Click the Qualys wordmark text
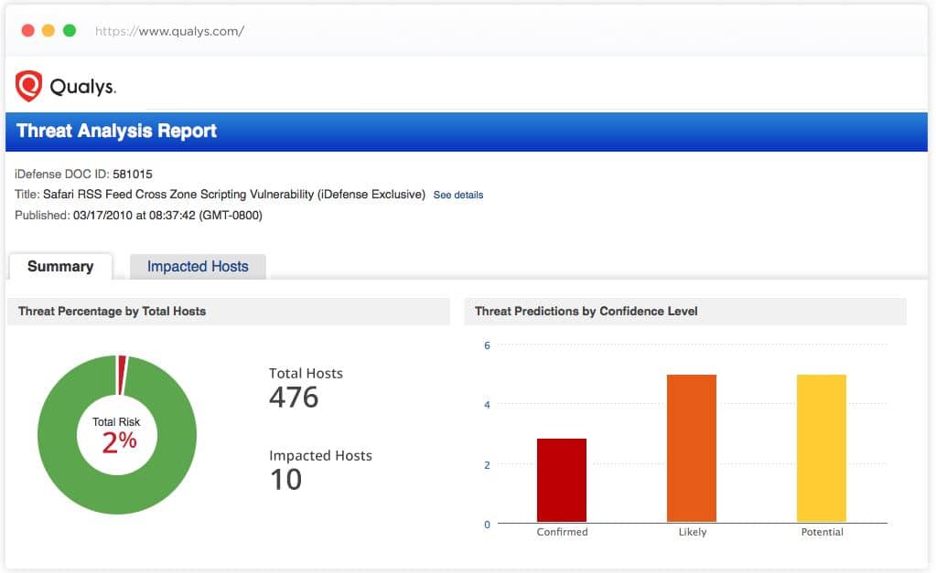936x573 pixels. (83, 87)
